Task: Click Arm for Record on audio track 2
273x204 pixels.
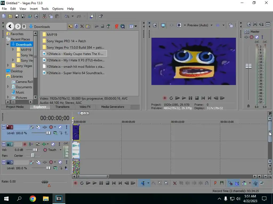Action: pyautogui.click(x=25, y=144)
